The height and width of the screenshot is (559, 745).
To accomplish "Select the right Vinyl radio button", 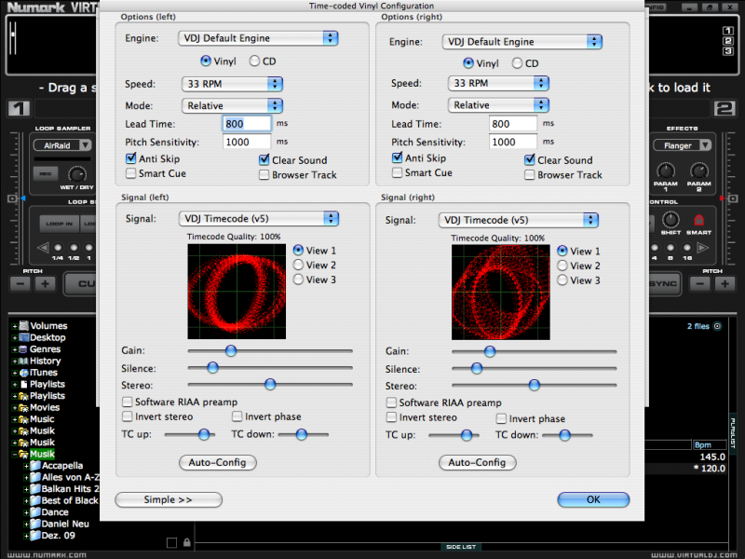I will tap(468, 62).
